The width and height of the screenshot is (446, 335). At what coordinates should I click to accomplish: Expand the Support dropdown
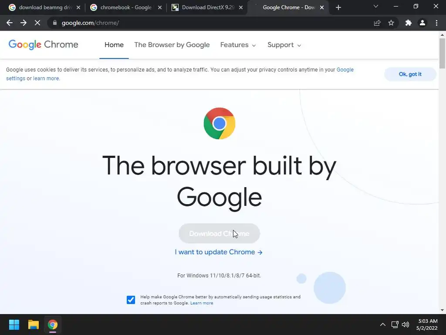284,45
